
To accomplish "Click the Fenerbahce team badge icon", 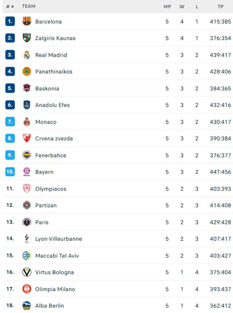I will pyautogui.click(x=27, y=155).
